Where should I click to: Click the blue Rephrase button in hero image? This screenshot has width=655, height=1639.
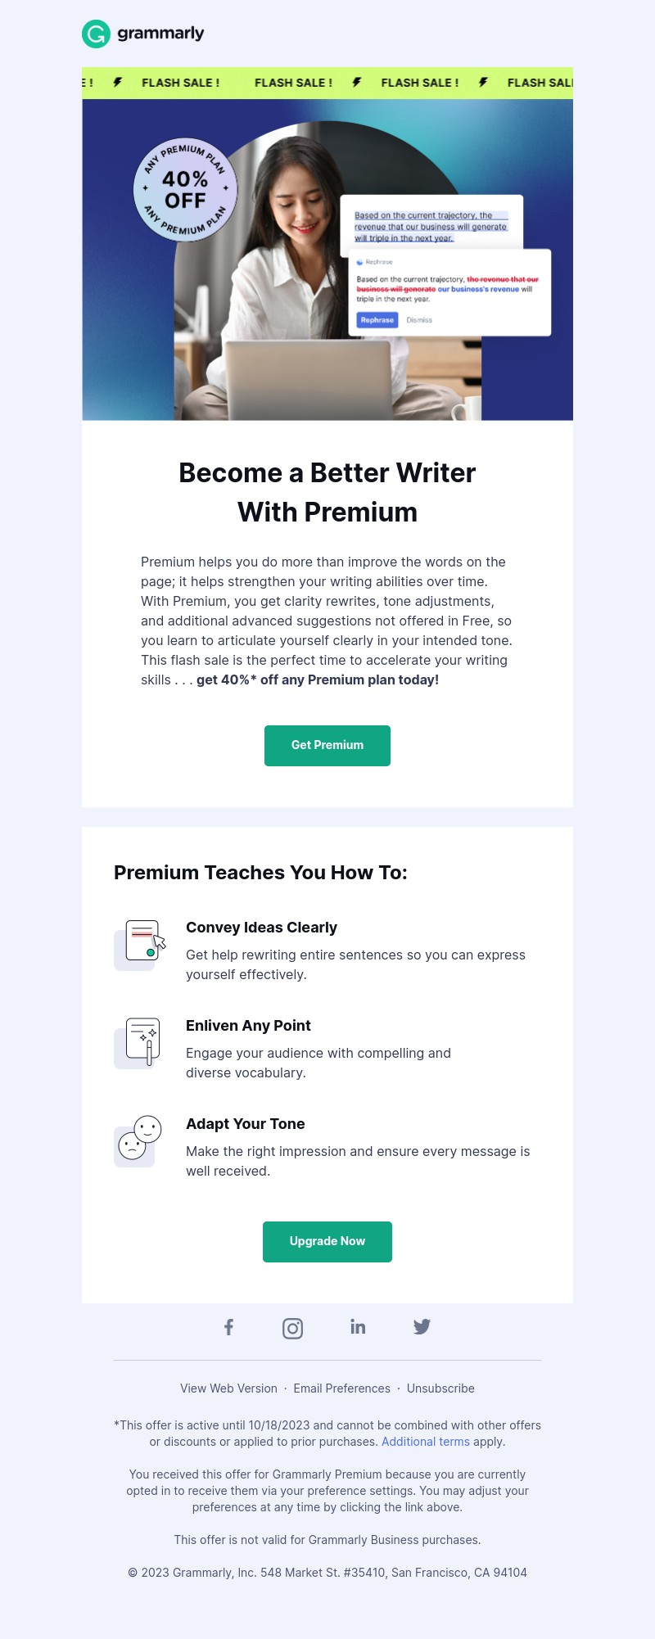click(x=377, y=320)
